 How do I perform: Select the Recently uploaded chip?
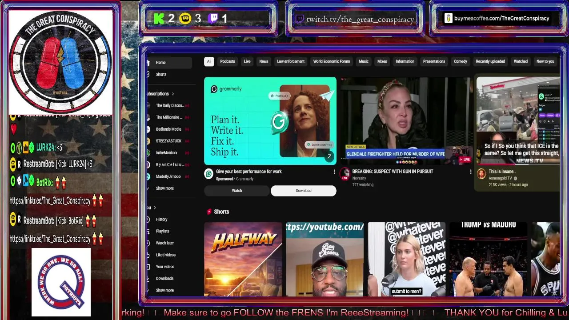(x=490, y=61)
